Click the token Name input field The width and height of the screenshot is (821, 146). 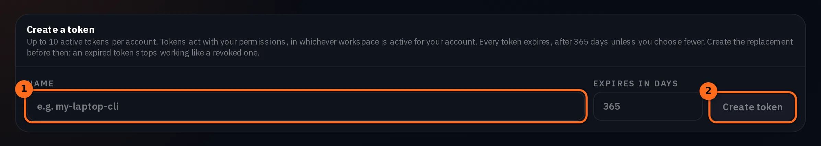coord(305,106)
